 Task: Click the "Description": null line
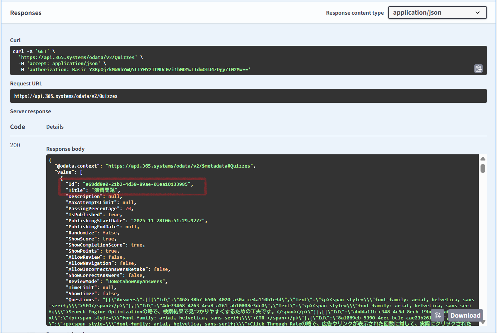pyautogui.click(x=94, y=197)
